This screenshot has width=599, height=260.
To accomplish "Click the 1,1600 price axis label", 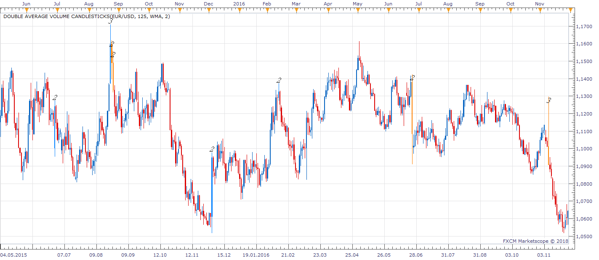I will pyautogui.click(x=583, y=44).
